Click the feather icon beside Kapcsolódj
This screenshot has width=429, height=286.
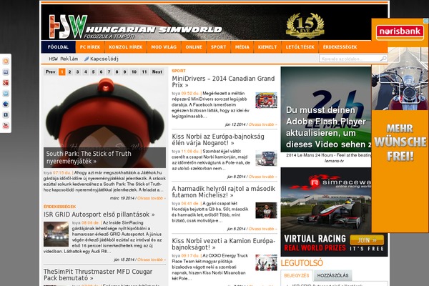tap(87, 59)
